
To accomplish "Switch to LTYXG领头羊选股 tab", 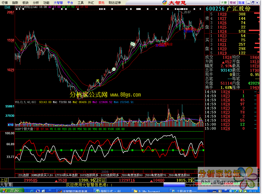I will click(x=66, y=175).
